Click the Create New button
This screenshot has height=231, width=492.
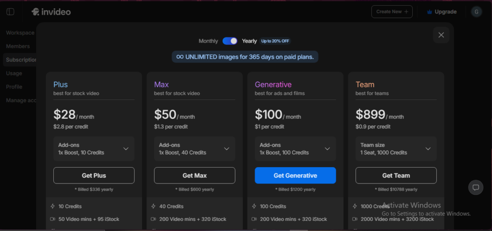point(392,12)
